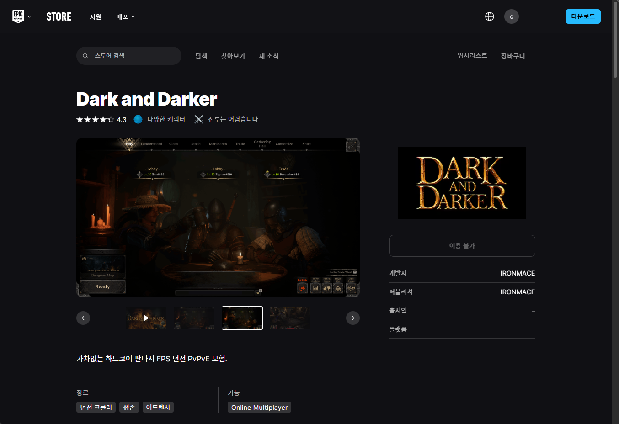Open the Online Multiplayer feature tag
619x424 pixels.
point(259,407)
